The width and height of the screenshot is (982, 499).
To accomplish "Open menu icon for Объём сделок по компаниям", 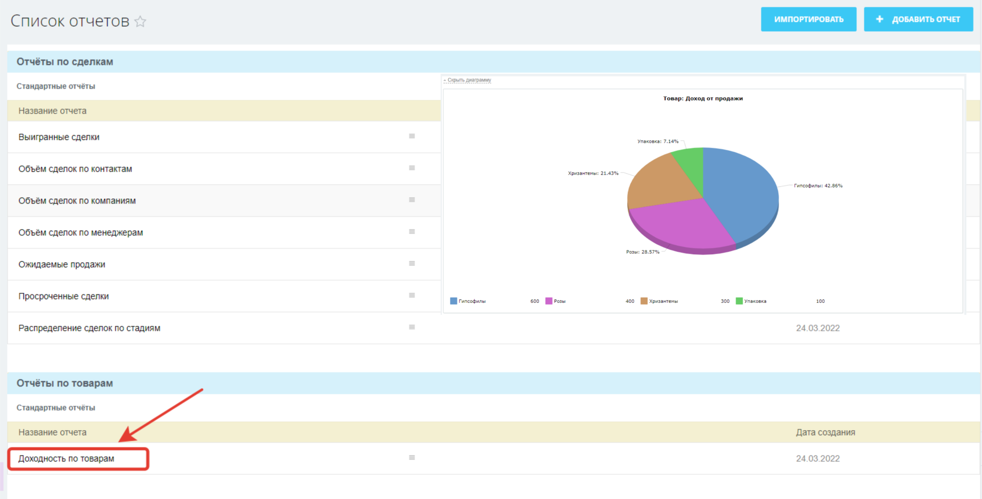I will pyautogui.click(x=412, y=200).
